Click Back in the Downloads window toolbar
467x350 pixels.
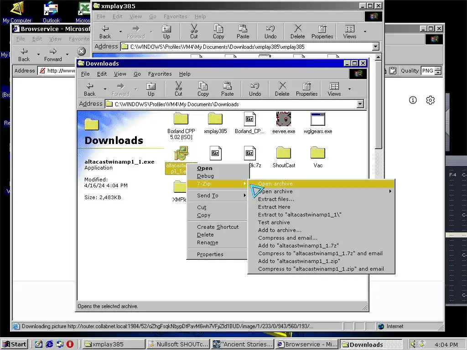(x=89, y=89)
